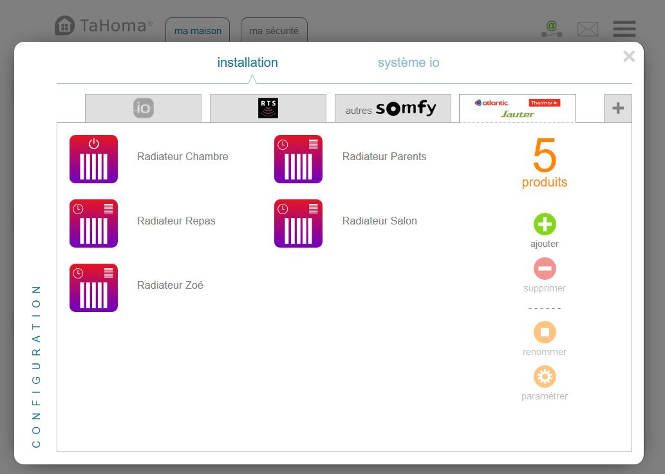665x474 pixels.
Task: Switch to the RTS protocol tab
Action: (268, 108)
